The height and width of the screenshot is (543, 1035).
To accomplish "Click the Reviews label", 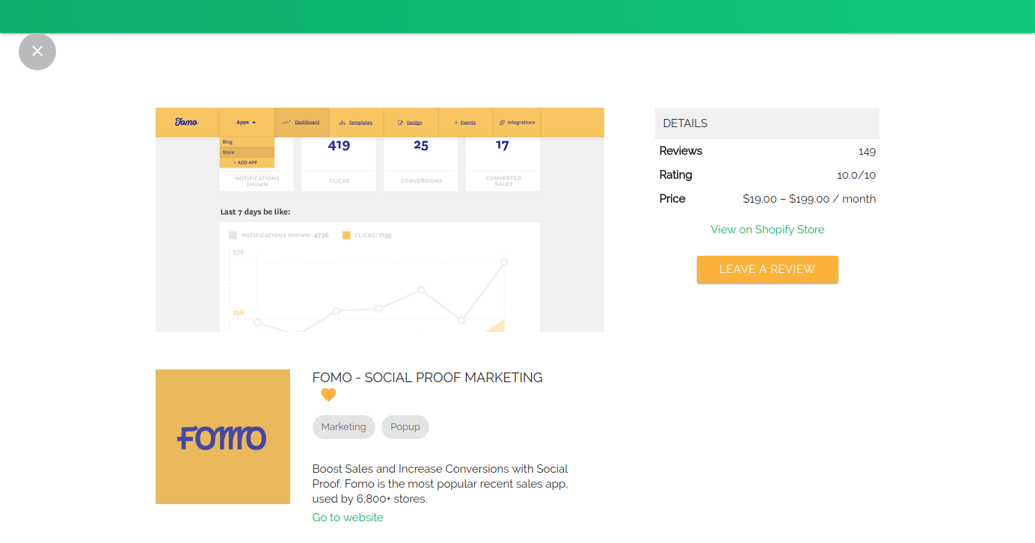I will [x=681, y=151].
